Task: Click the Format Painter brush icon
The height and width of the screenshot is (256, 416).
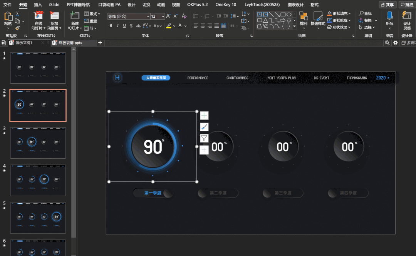Action: [17, 28]
